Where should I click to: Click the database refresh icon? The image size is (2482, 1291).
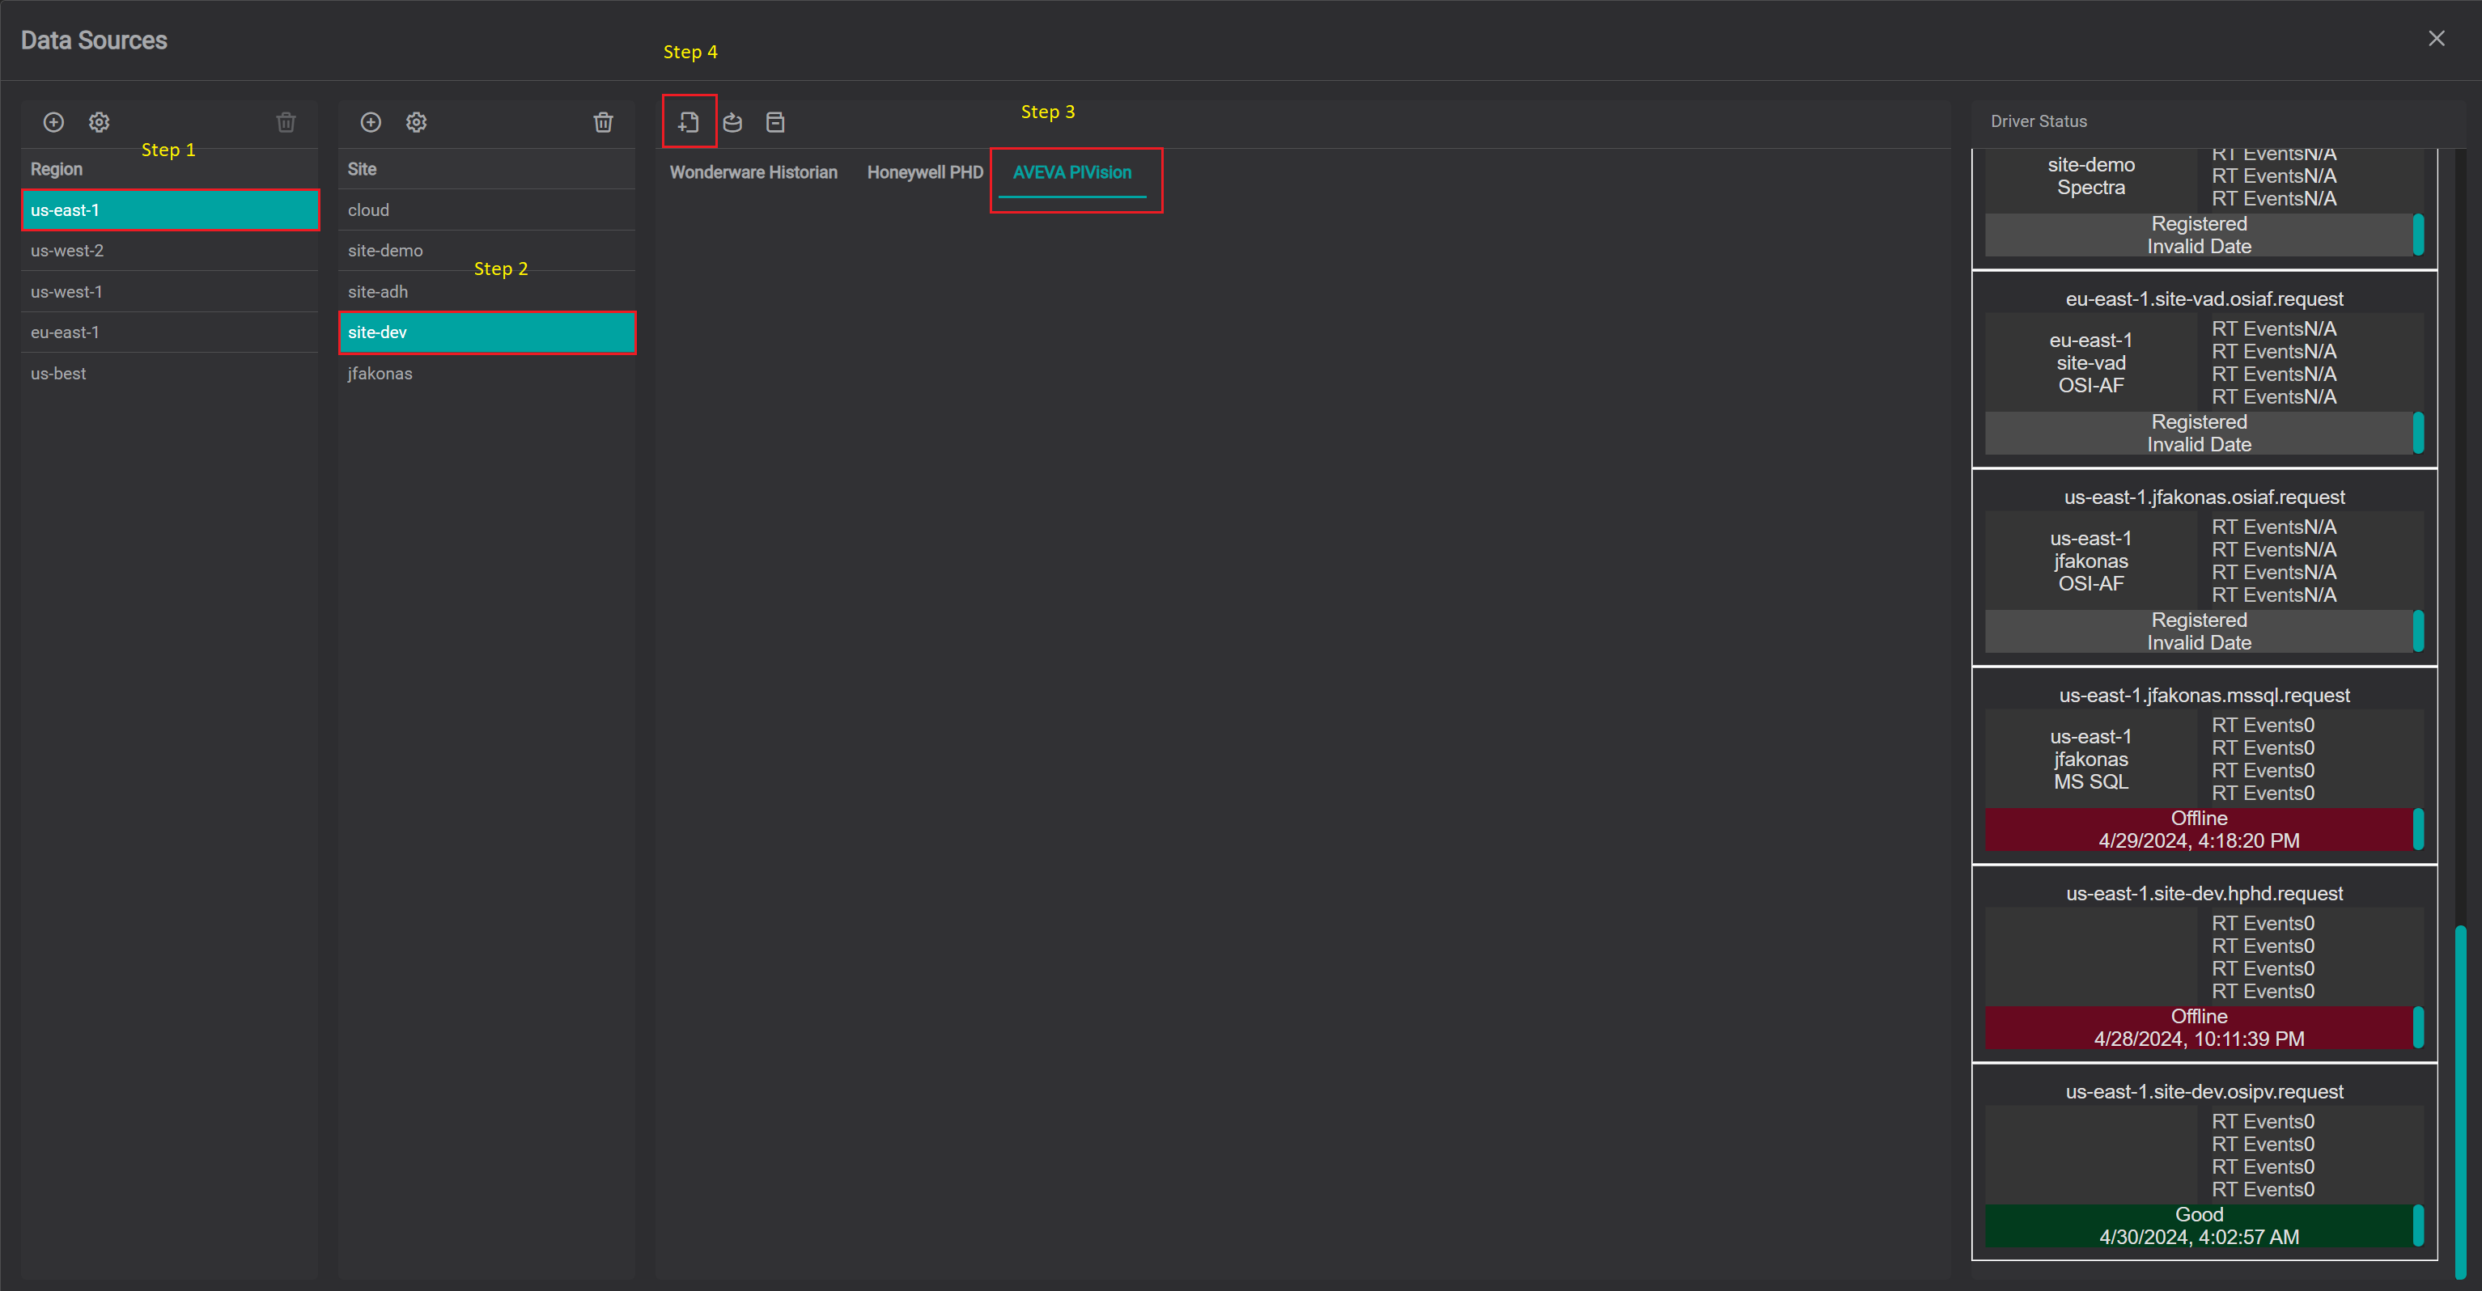point(732,122)
